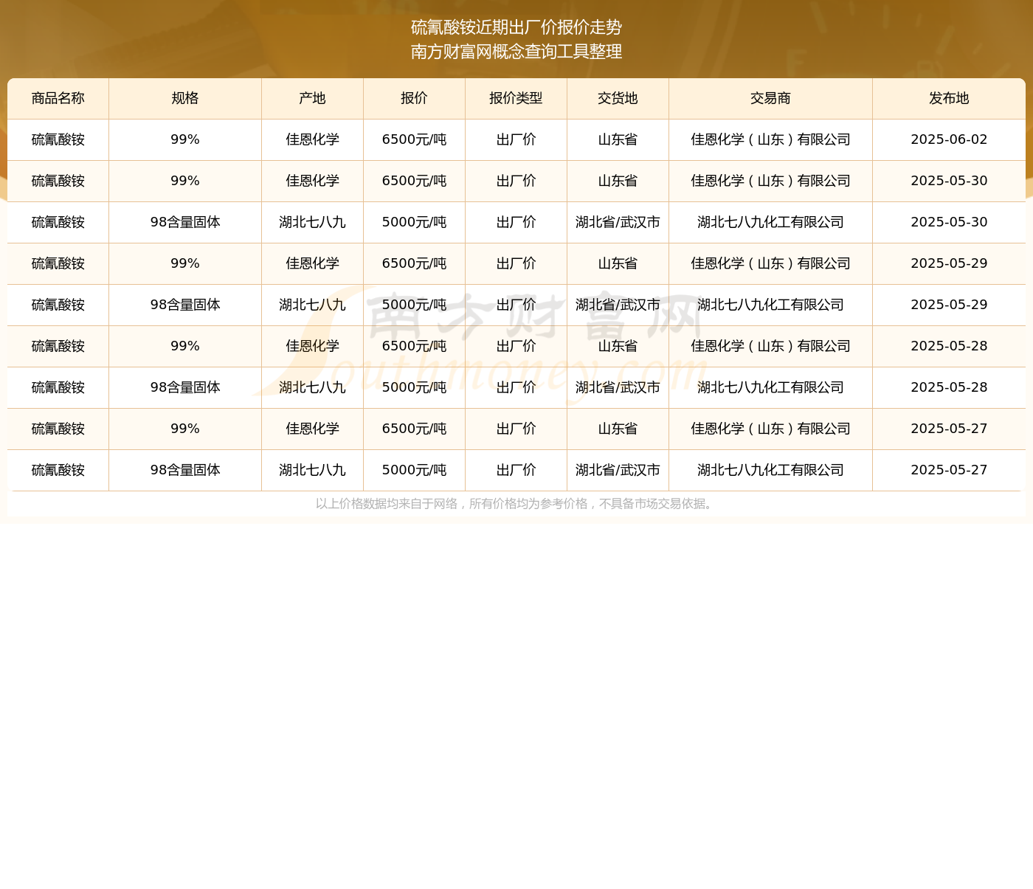Select 佳恩化学 origin in the 2025-06-02 row
The image size is (1033, 889).
click(312, 139)
